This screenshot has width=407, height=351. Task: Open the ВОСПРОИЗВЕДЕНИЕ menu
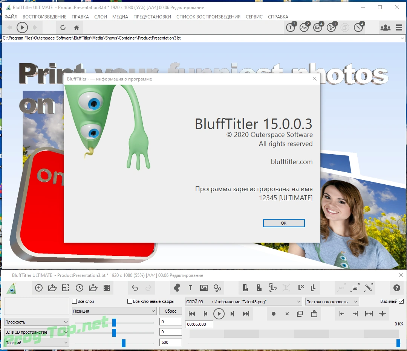[44, 17]
